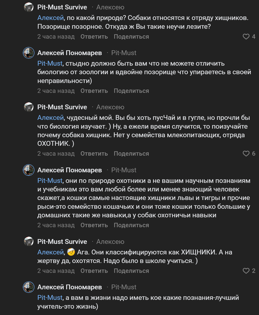Click Поделиться under the "они по природе охотники" comment

131,225
